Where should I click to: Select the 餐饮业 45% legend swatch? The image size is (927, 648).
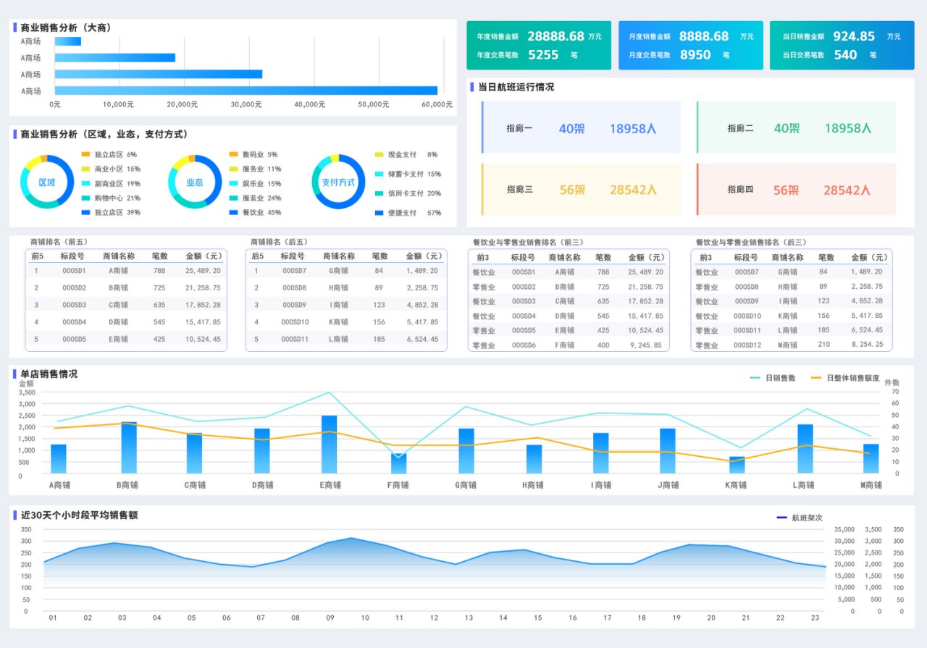pyautogui.click(x=233, y=213)
